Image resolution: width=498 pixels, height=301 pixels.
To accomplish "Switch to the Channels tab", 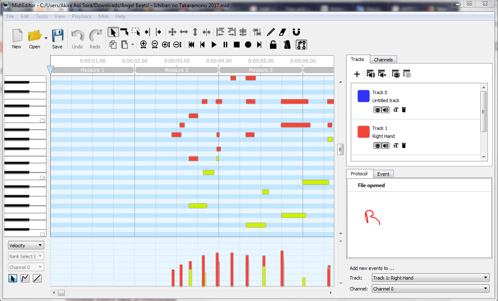I will click(383, 59).
